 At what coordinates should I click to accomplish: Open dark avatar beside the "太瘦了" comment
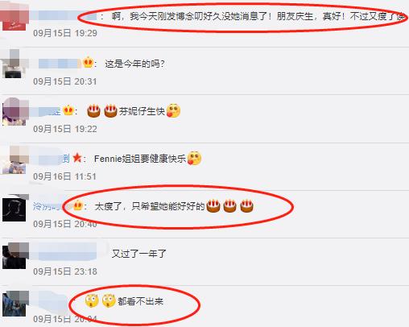pyautogui.click(x=14, y=208)
